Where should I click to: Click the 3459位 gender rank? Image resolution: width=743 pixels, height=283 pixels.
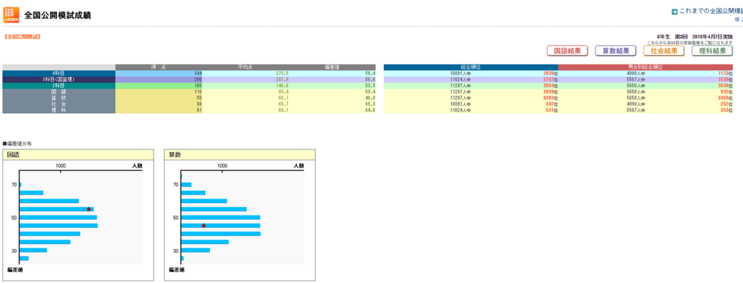(725, 98)
